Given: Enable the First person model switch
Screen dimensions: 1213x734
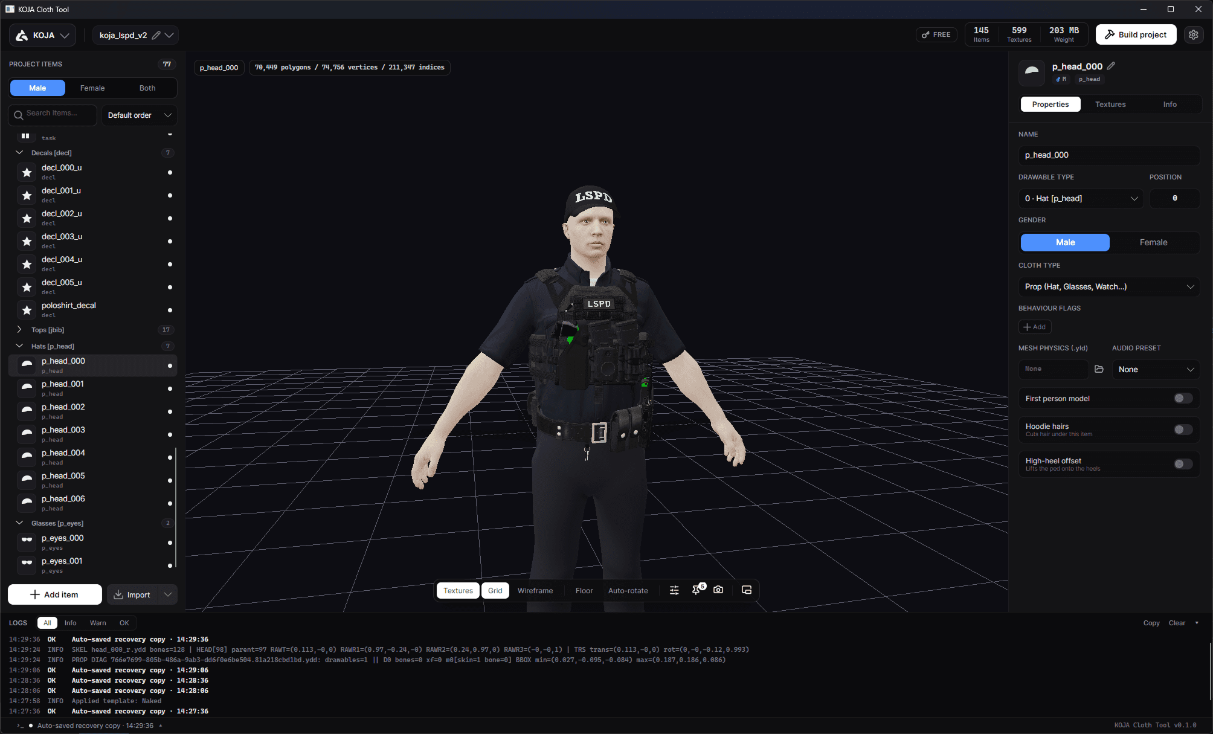Looking at the screenshot, I should pos(1183,398).
